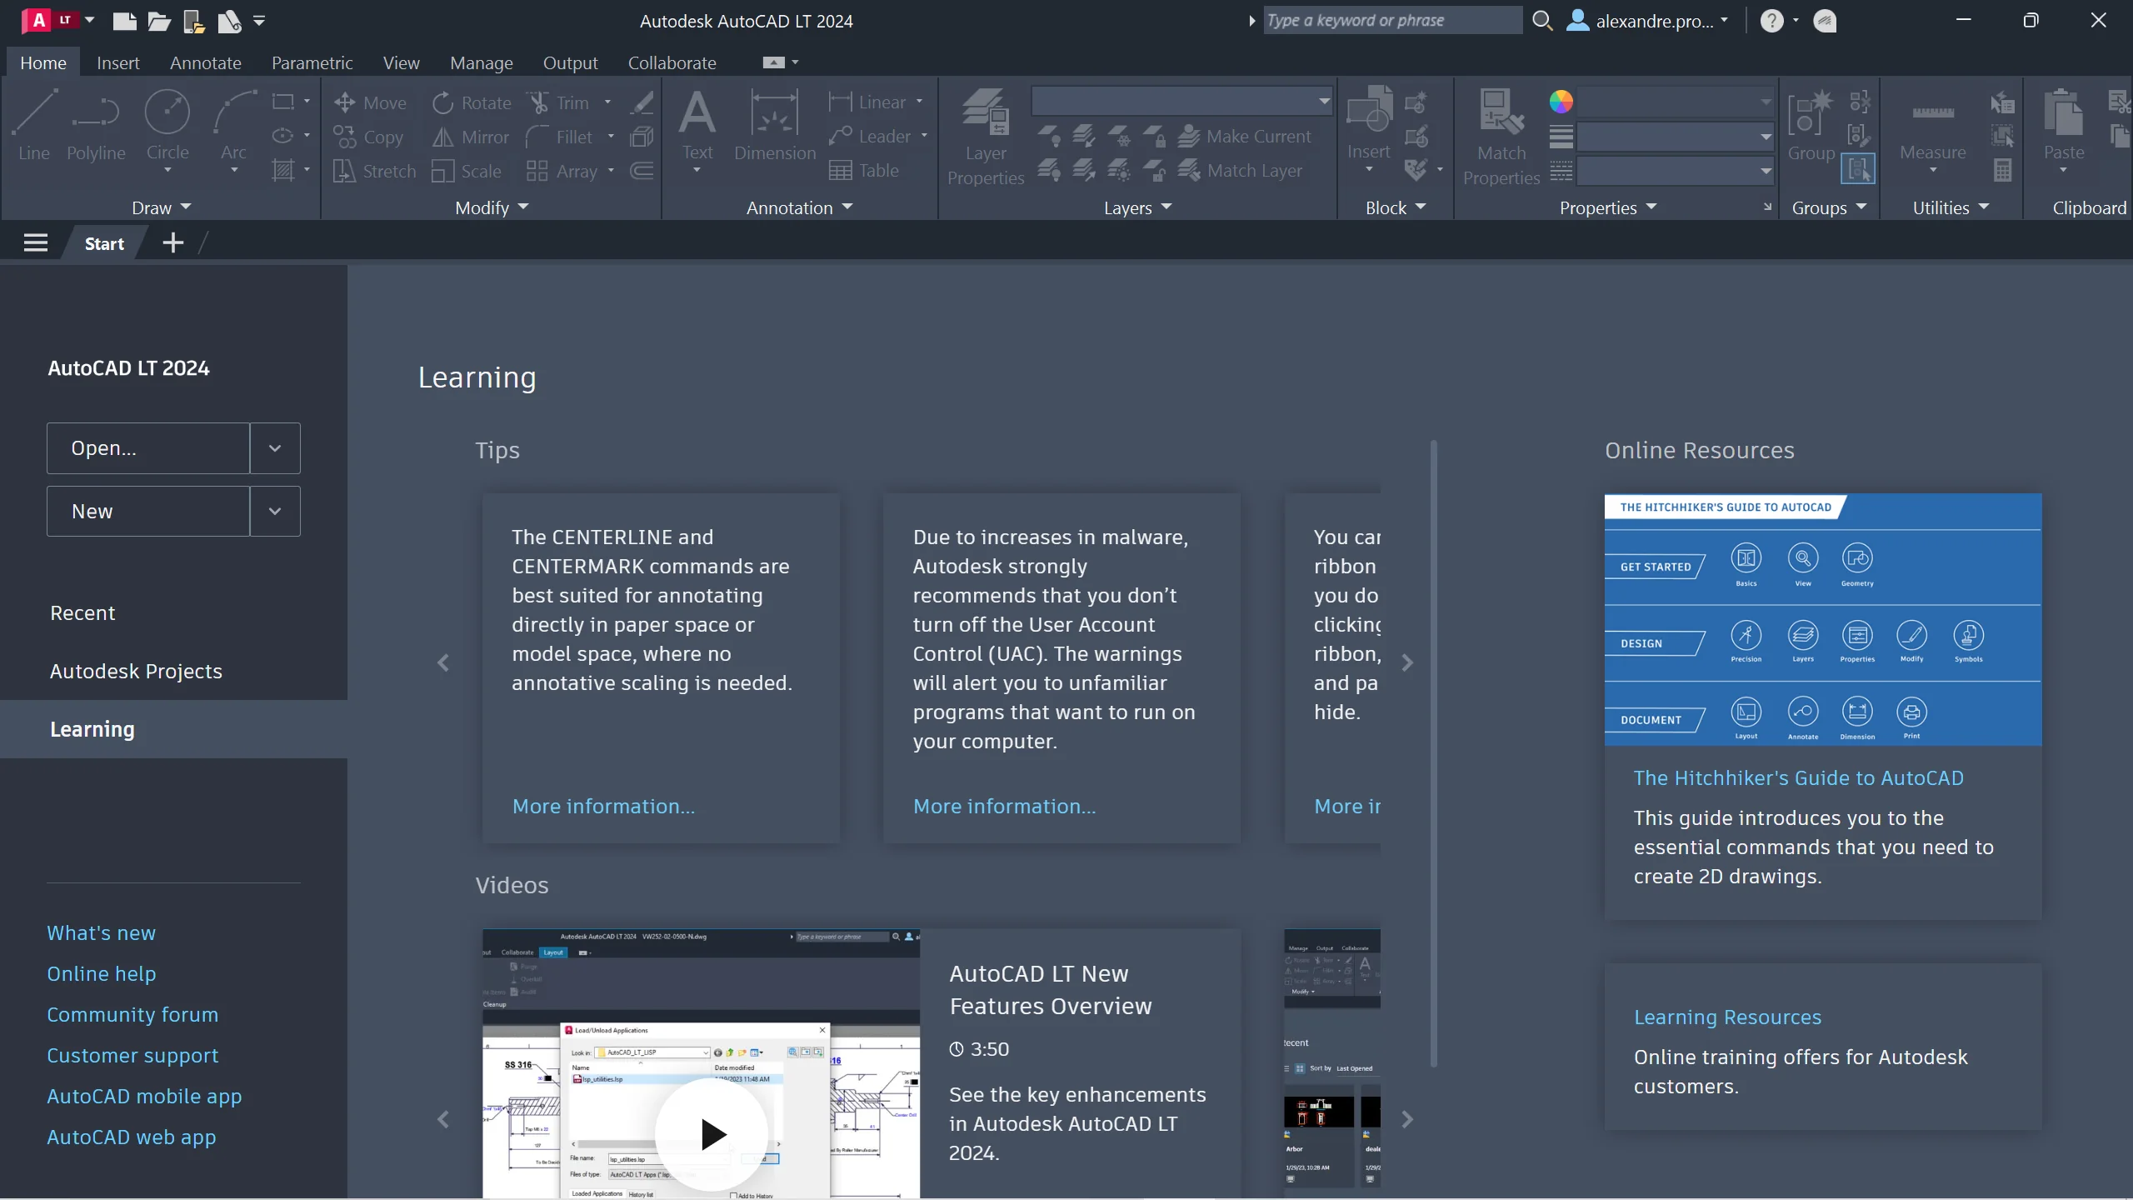Show next tip with right arrow

click(1407, 663)
